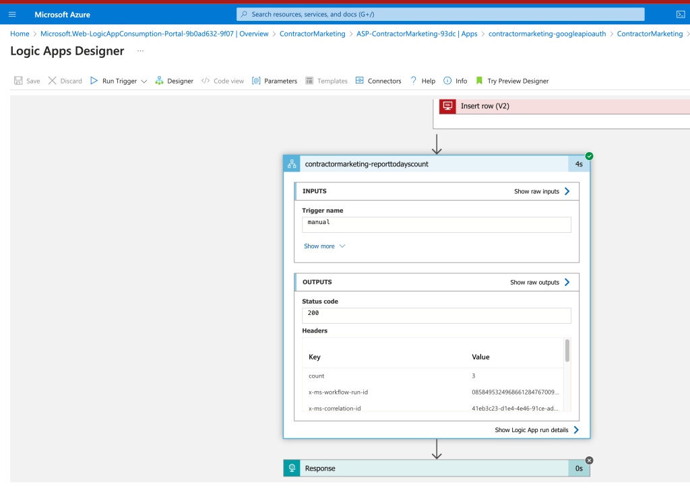Click the Response action globe icon

(x=292, y=468)
